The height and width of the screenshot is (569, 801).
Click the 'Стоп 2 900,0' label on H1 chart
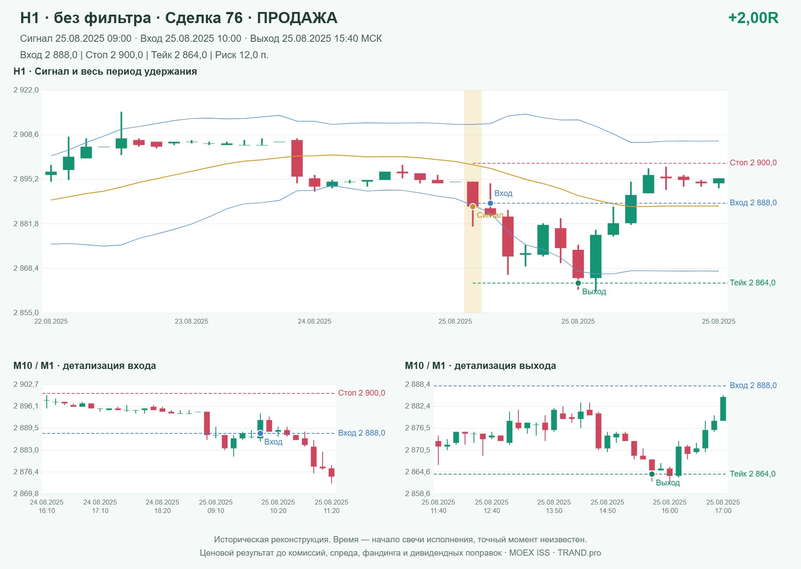753,163
